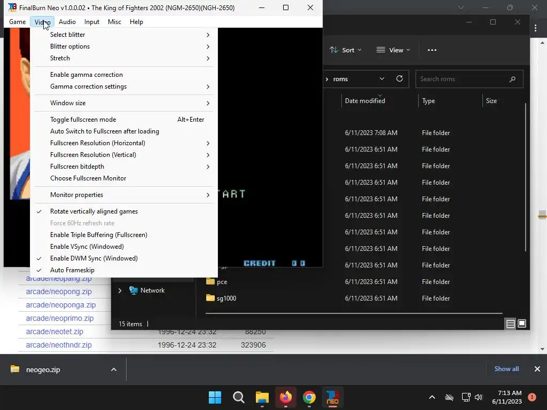Open Firefox from the taskbar
The height and width of the screenshot is (410, 547).
click(286, 397)
